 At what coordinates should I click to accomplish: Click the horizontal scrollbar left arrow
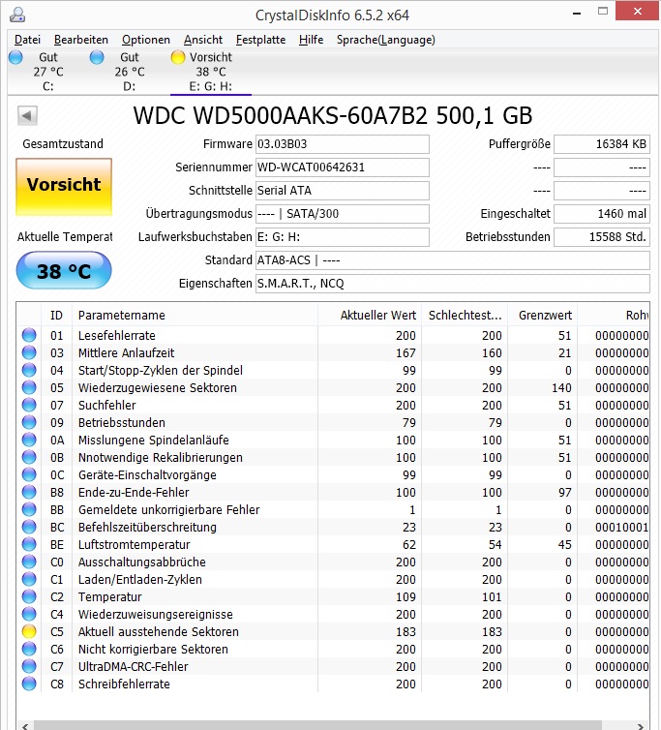point(25,725)
